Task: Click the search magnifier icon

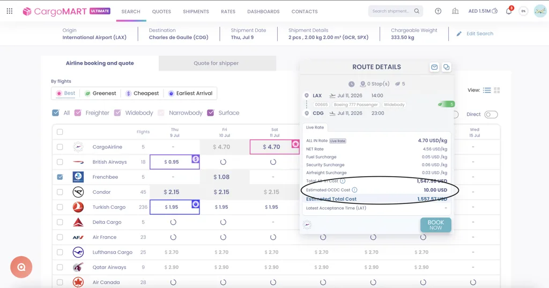Action: [417, 11]
